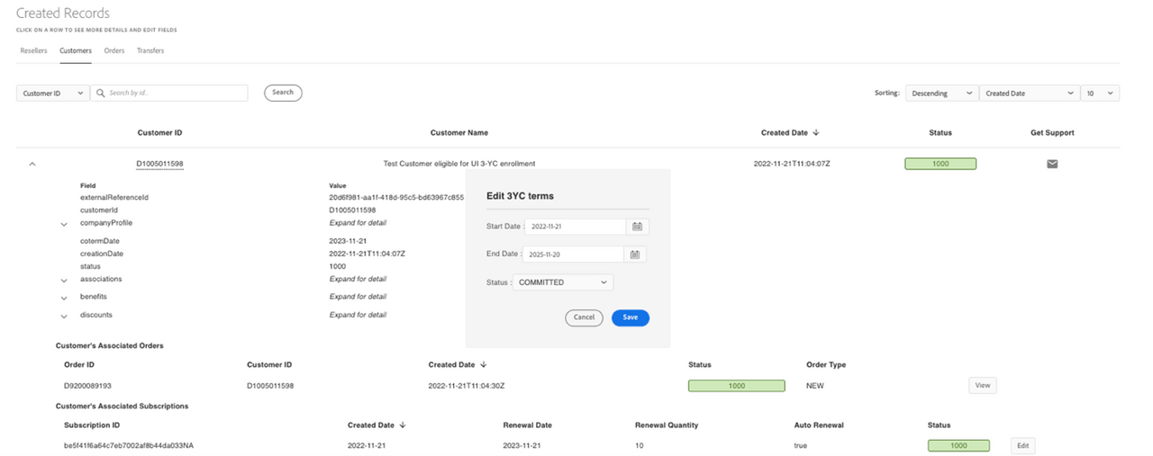Collapse the D1005011598 customer row
The width and height of the screenshot is (1153, 456).
(32, 164)
